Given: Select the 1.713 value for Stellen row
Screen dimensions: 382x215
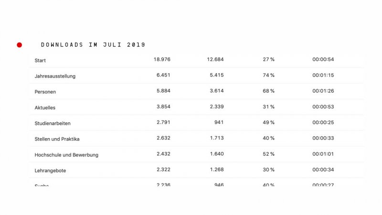Looking at the screenshot, I should (216, 138).
